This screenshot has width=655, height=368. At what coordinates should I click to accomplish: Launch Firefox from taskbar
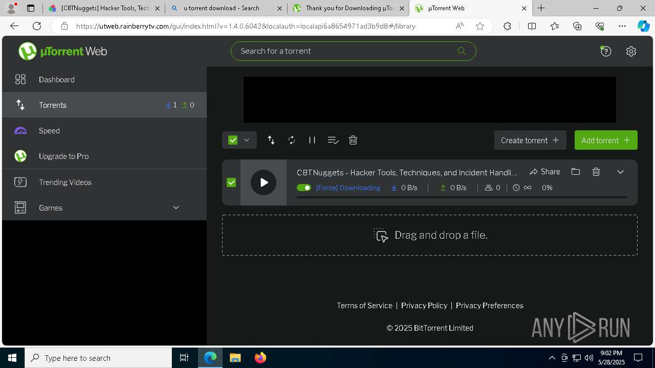260,358
